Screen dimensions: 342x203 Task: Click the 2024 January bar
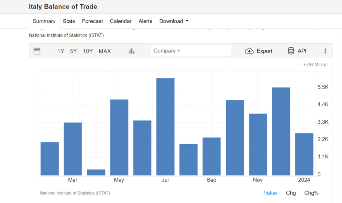pos(304,154)
